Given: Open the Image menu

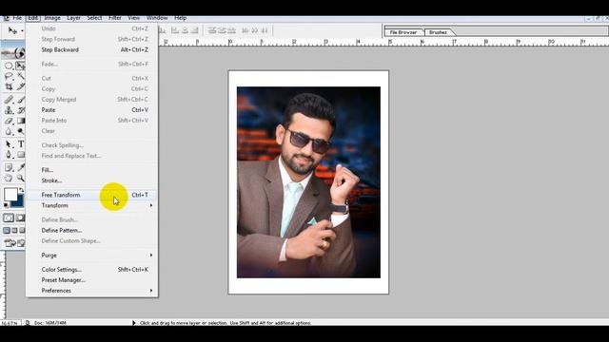Looking at the screenshot, I should pos(52,18).
